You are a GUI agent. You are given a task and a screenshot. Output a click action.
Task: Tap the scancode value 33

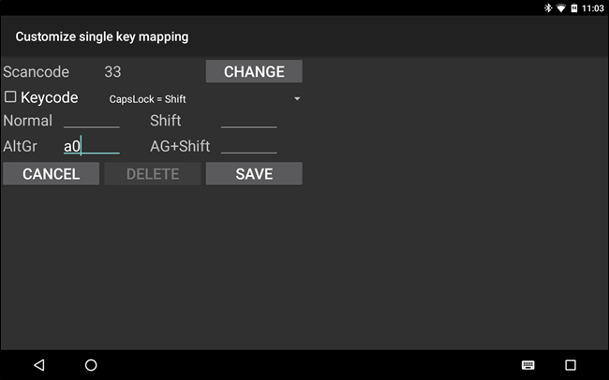112,72
